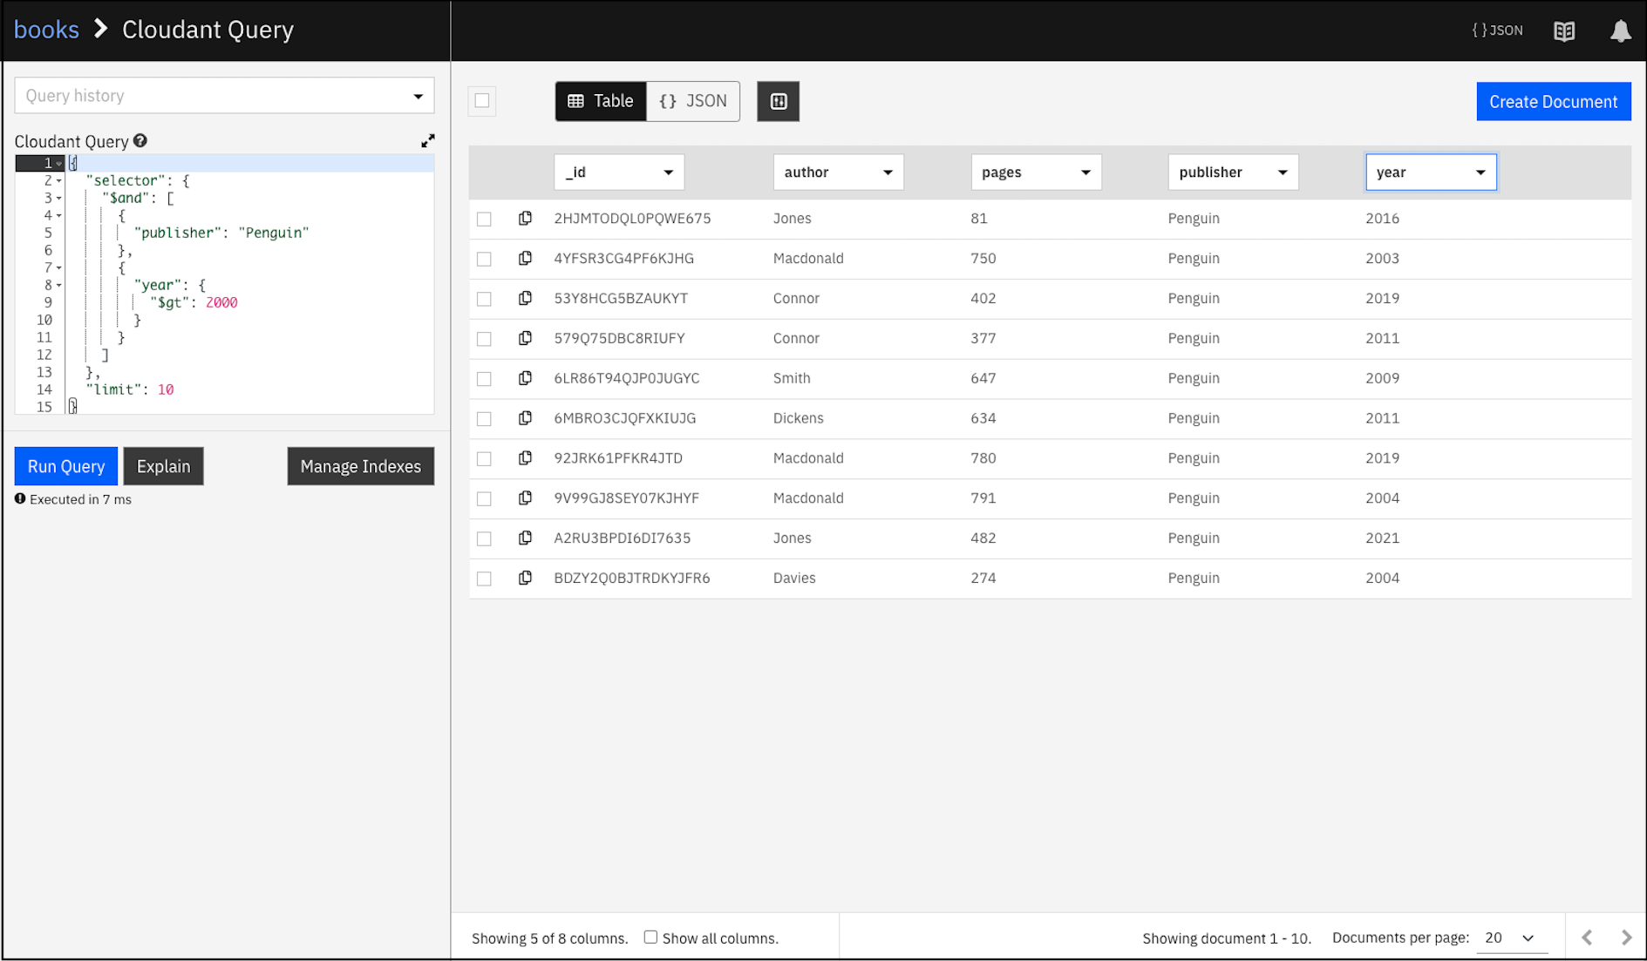Image resolution: width=1647 pixels, height=961 pixels.
Task: Change documents per page from 20
Action: coord(1507,938)
